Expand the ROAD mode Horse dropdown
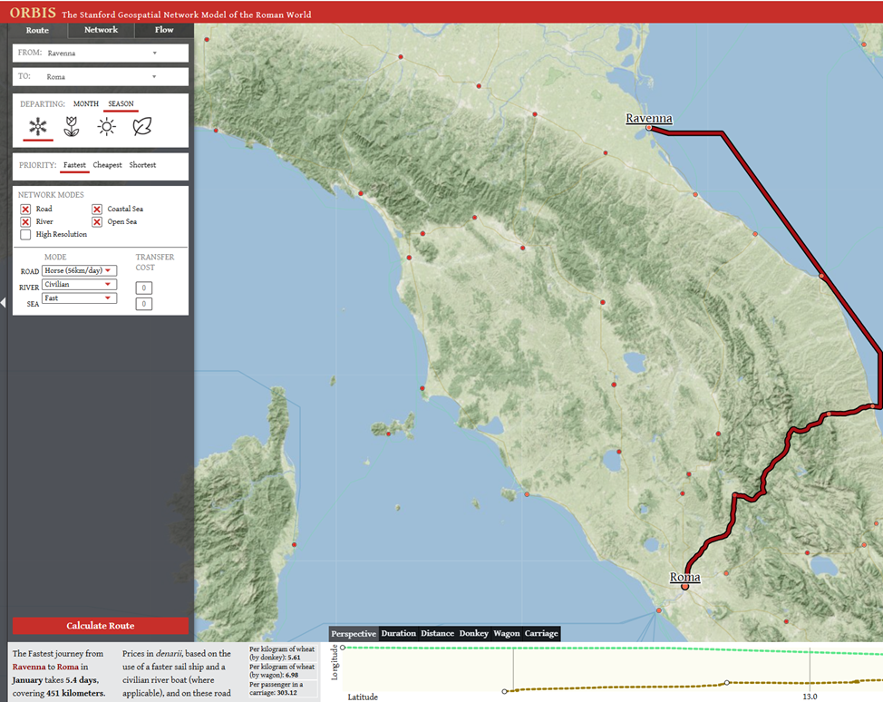The height and width of the screenshot is (702, 883). pyautogui.click(x=80, y=270)
